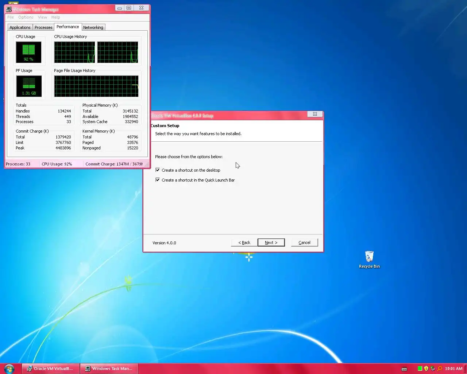Image resolution: width=467 pixels, height=374 pixels.
Task: Click status bar text CPU Usage: 92%
Action: 57,164
